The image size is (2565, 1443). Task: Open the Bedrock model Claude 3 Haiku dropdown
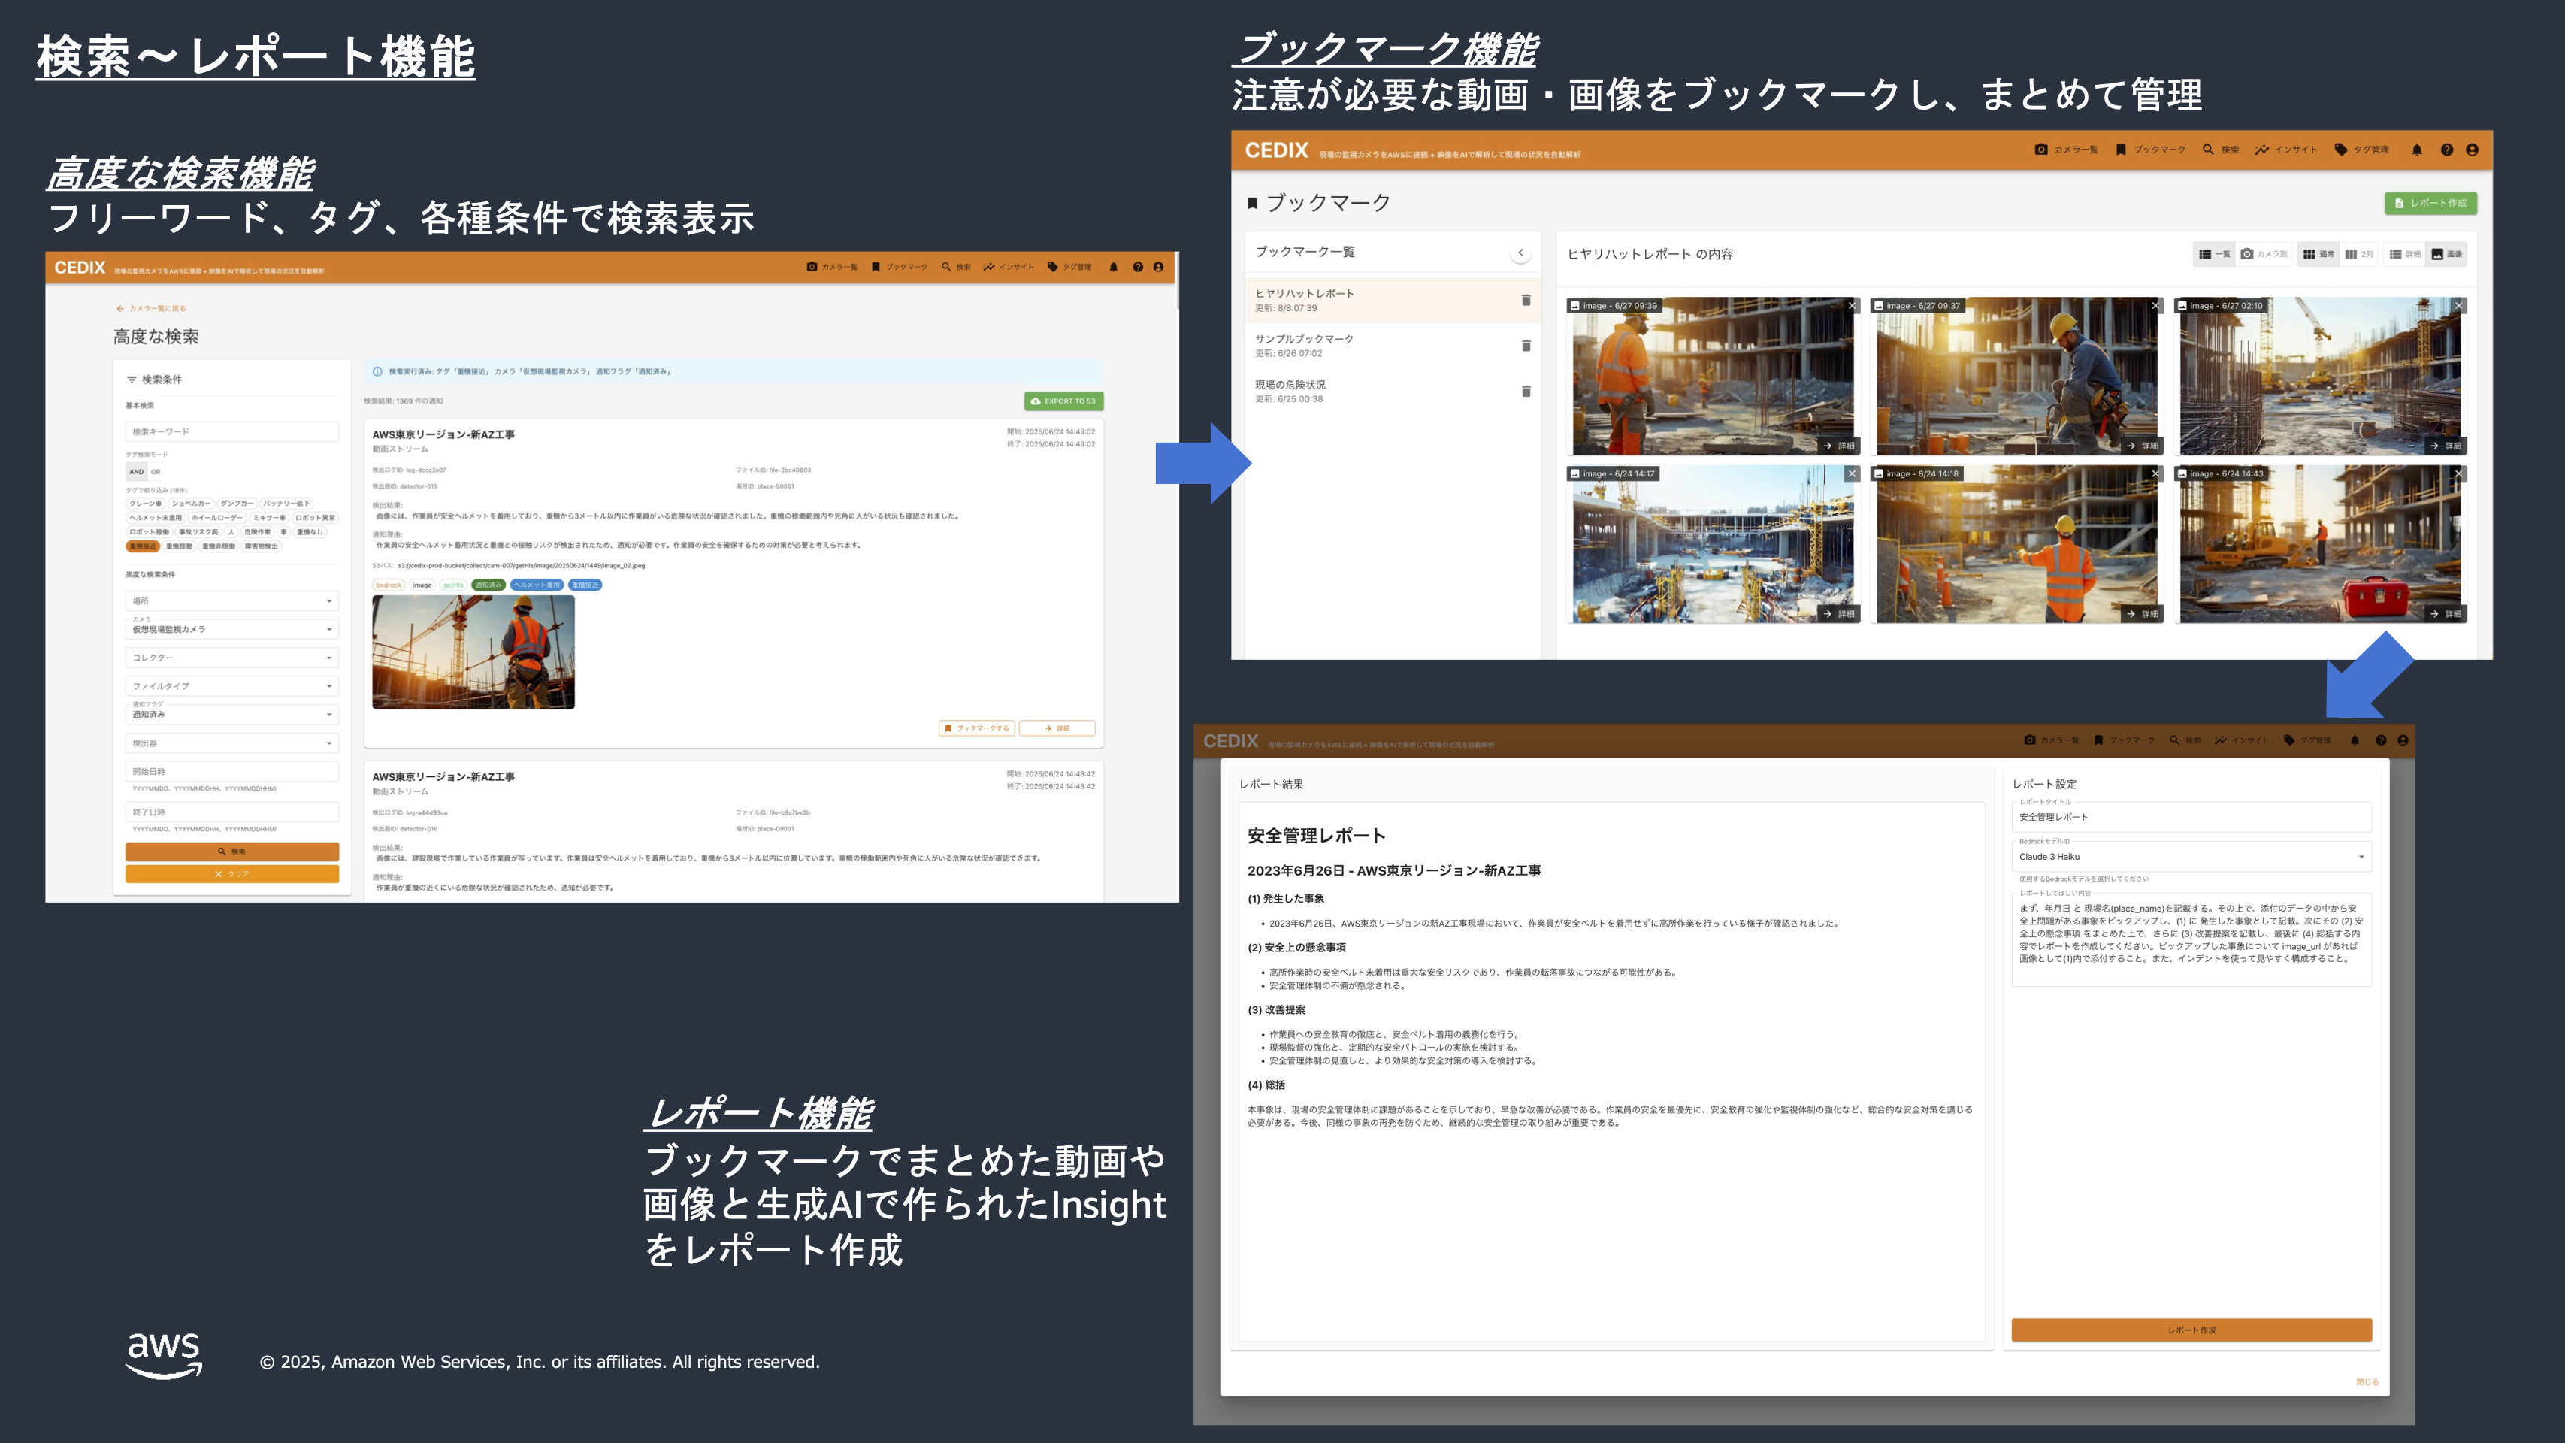click(x=2191, y=857)
